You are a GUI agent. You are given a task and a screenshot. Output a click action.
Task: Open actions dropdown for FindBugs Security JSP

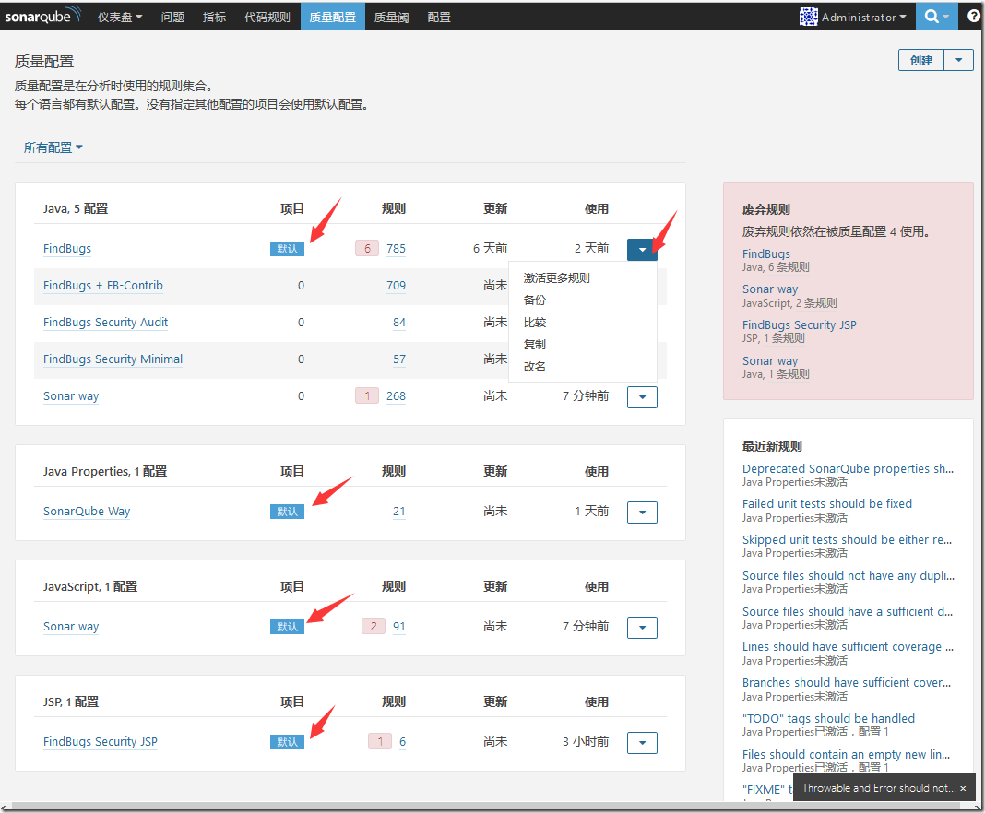pyautogui.click(x=642, y=743)
